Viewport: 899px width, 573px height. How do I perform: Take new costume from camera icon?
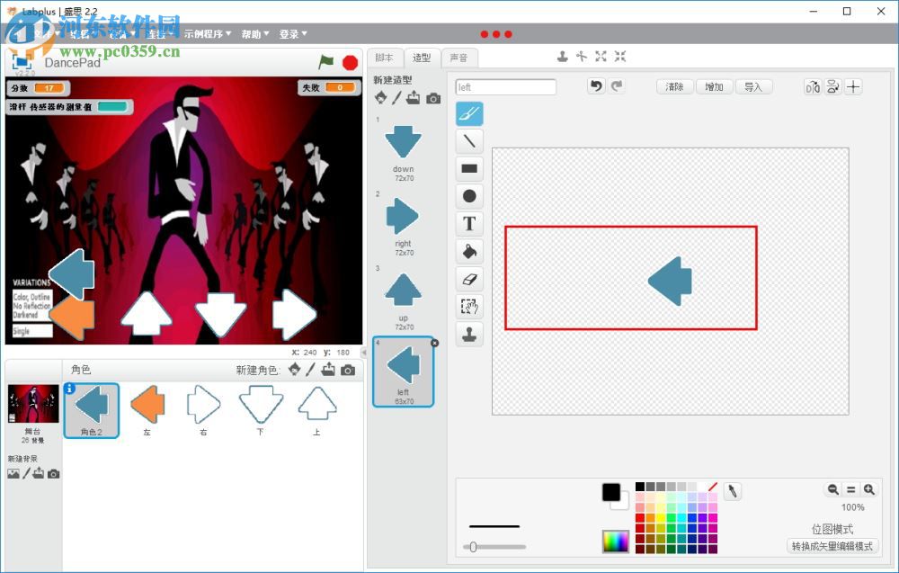[x=433, y=99]
